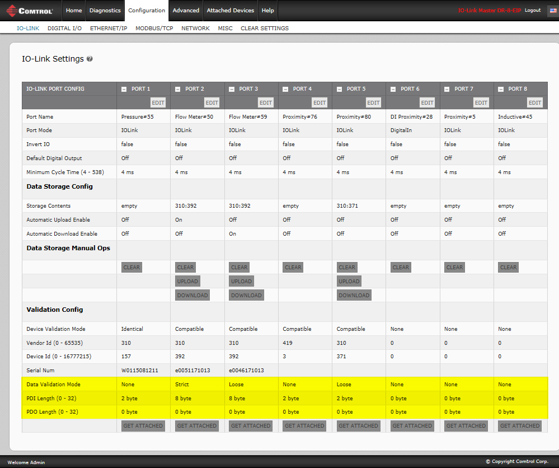The height and width of the screenshot is (468, 559).
Task: Click GET ATTACHED for PORT 1
Action: click(x=143, y=426)
